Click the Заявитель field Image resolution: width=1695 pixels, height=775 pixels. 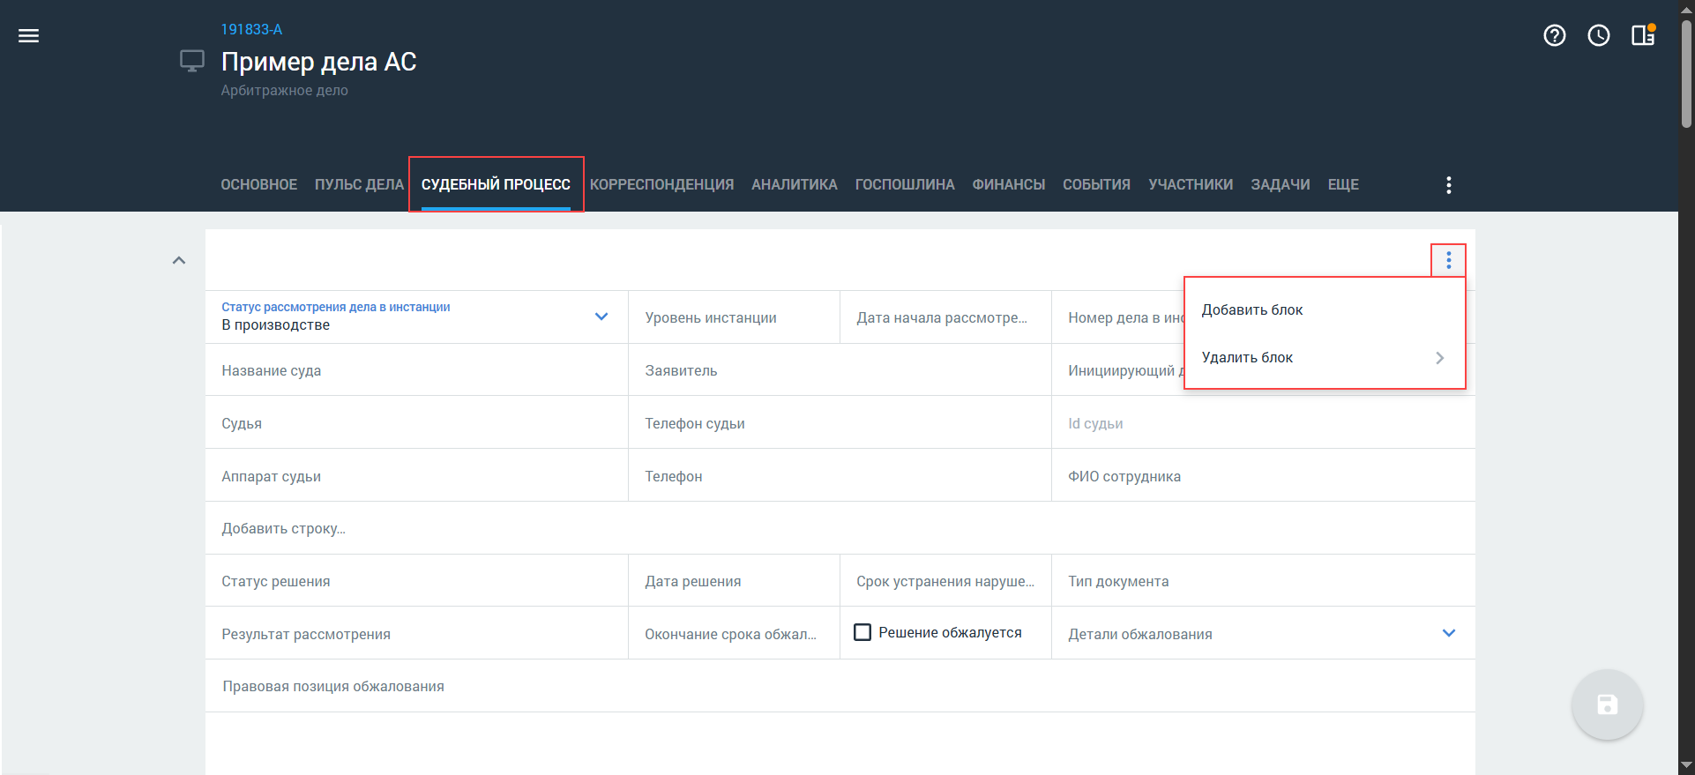pos(840,370)
